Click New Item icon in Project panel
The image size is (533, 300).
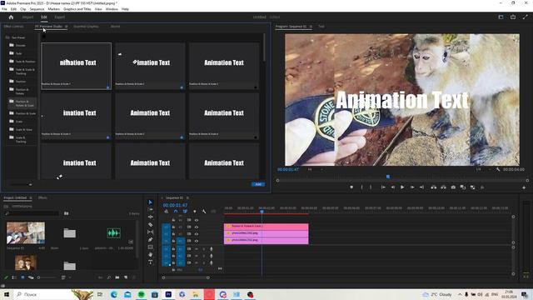[126, 277]
